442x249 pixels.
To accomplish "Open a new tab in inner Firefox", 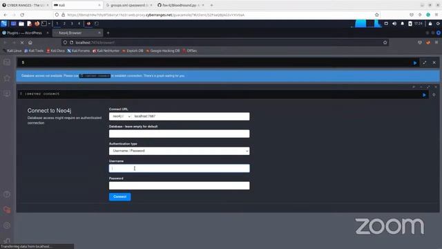I will click(108, 33).
